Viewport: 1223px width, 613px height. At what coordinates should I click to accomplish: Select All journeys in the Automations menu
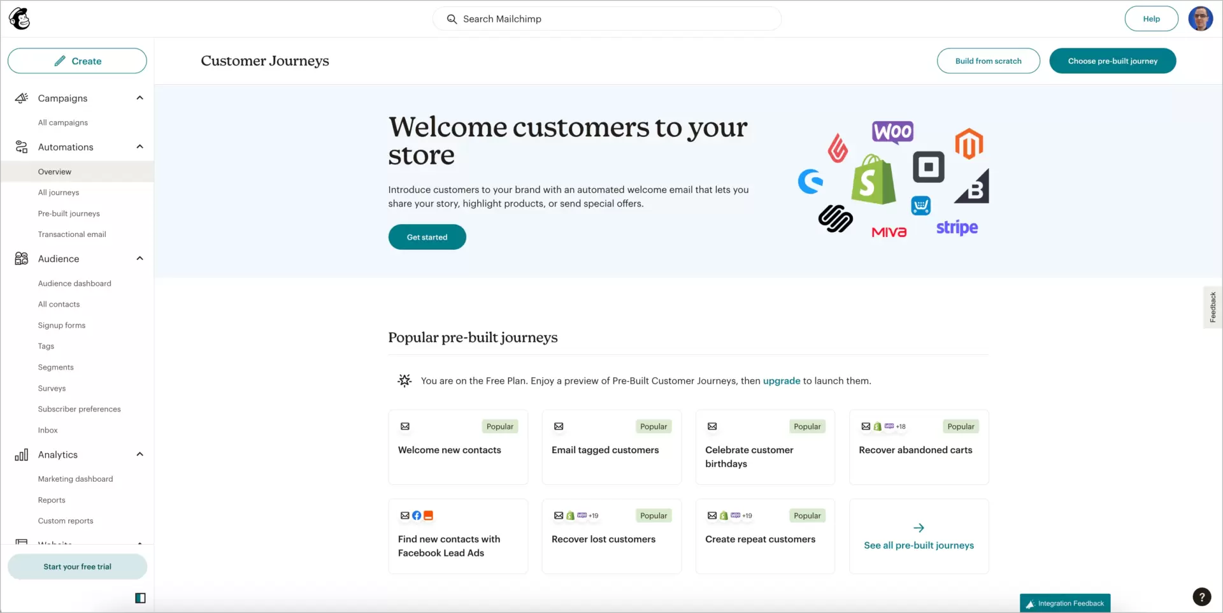[x=59, y=192]
